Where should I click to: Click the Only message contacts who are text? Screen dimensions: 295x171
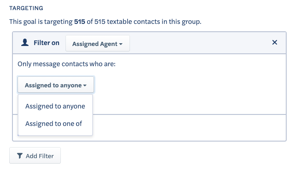coord(66,64)
